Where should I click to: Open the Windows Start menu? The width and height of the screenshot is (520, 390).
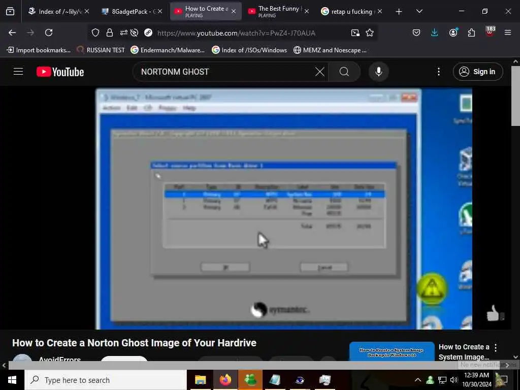[x=12, y=380]
